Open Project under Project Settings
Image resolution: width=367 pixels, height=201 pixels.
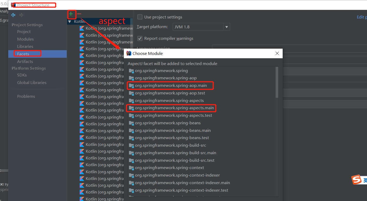point(24,32)
